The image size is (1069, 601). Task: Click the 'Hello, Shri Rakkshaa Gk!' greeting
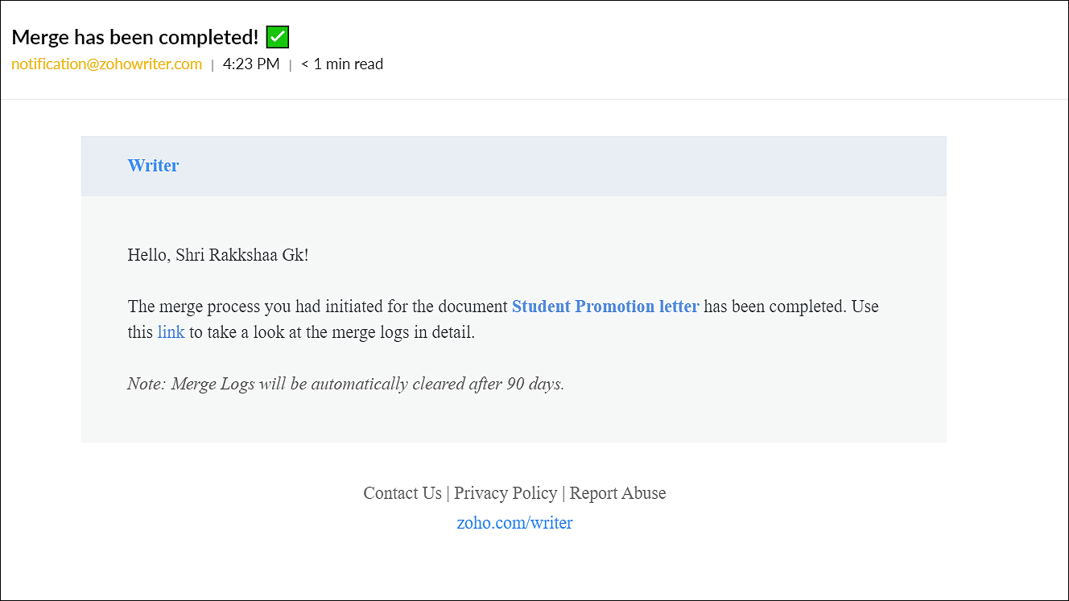point(218,255)
